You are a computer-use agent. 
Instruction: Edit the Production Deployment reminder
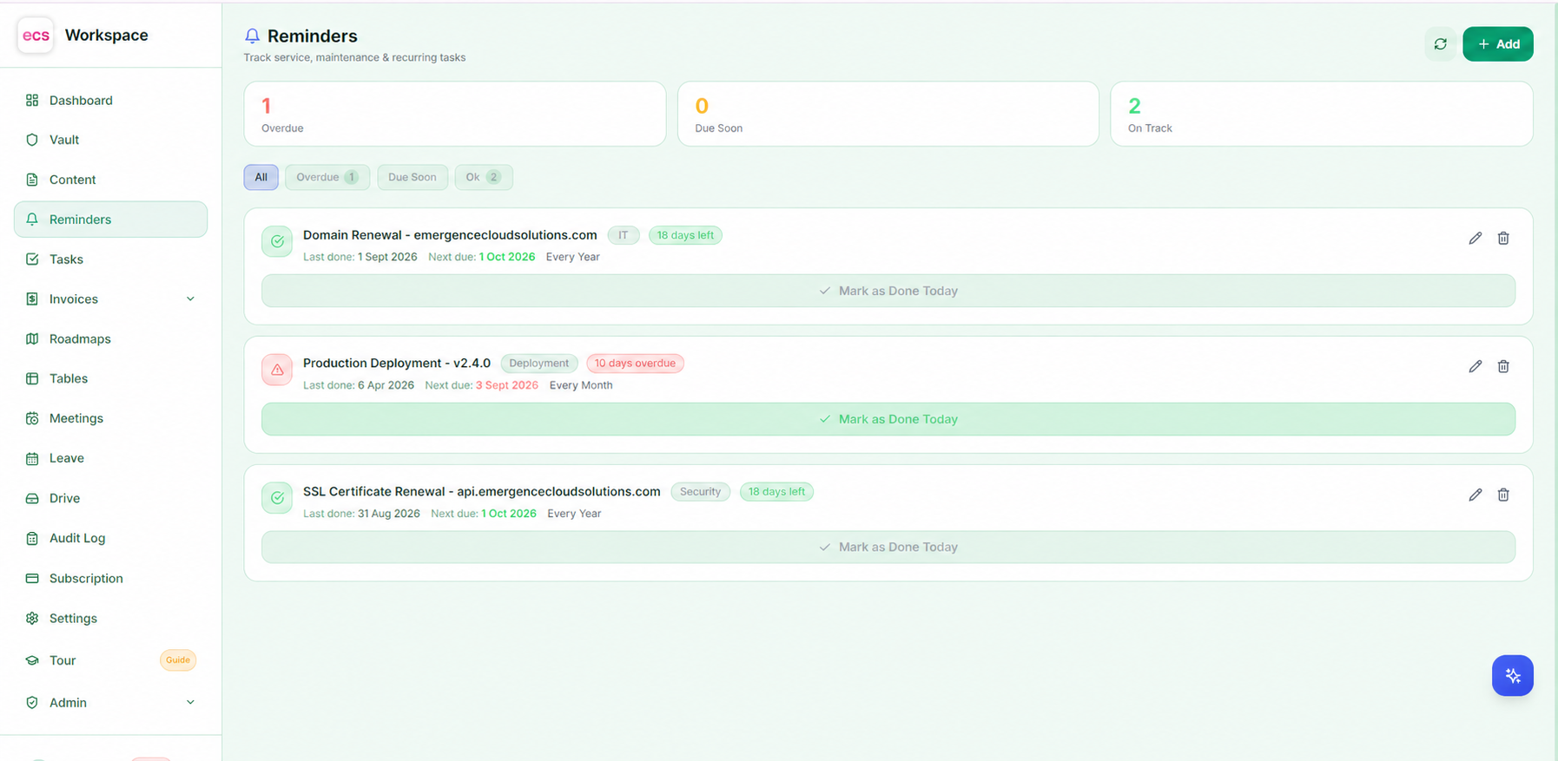pyautogui.click(x=1475, y=366)
